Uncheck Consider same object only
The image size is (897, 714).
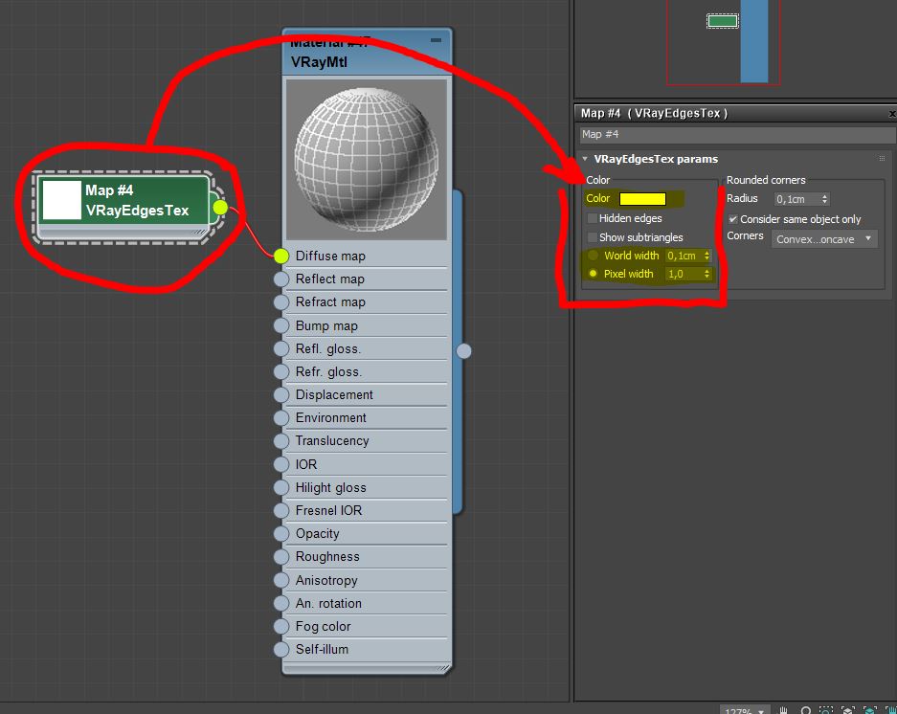[732, 219]
